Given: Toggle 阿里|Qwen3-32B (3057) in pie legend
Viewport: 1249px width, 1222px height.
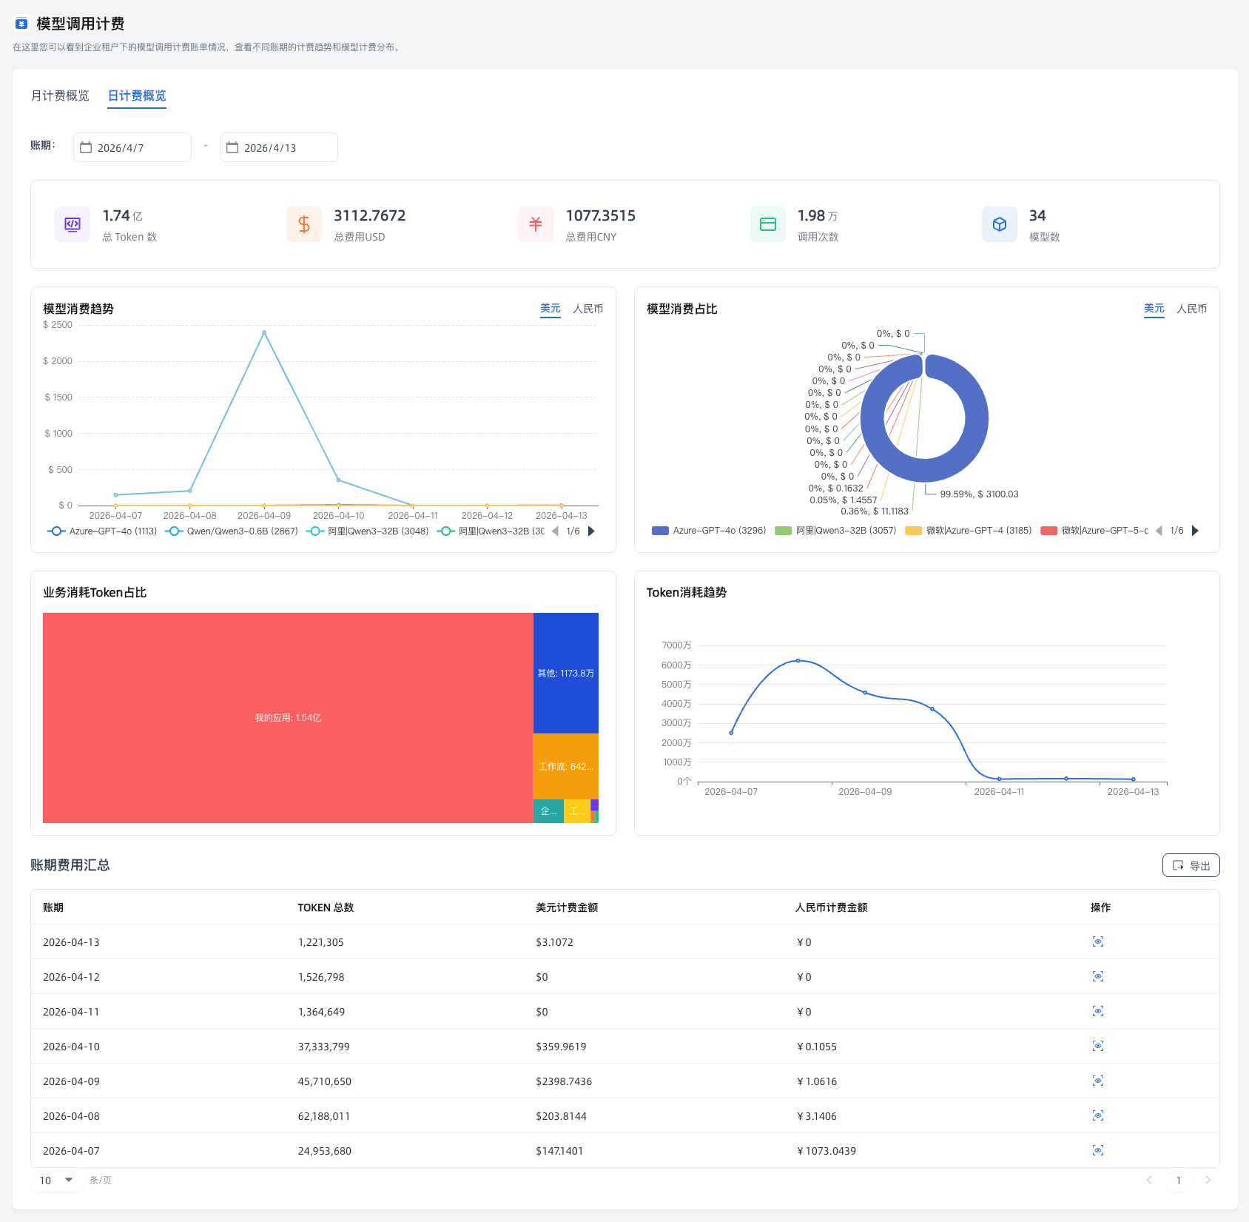Looking at the screenshot, I should point(836,531).
